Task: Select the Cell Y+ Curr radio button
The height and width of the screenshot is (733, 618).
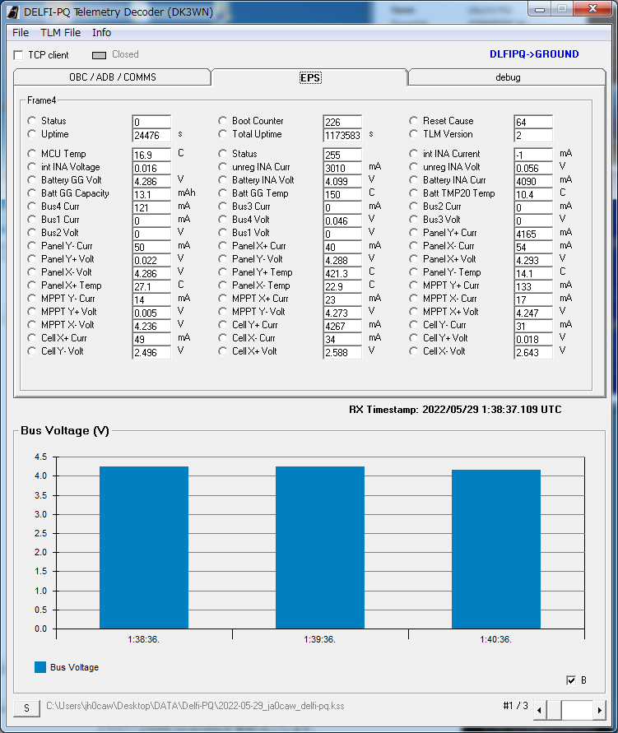Action: click(222, 324)
